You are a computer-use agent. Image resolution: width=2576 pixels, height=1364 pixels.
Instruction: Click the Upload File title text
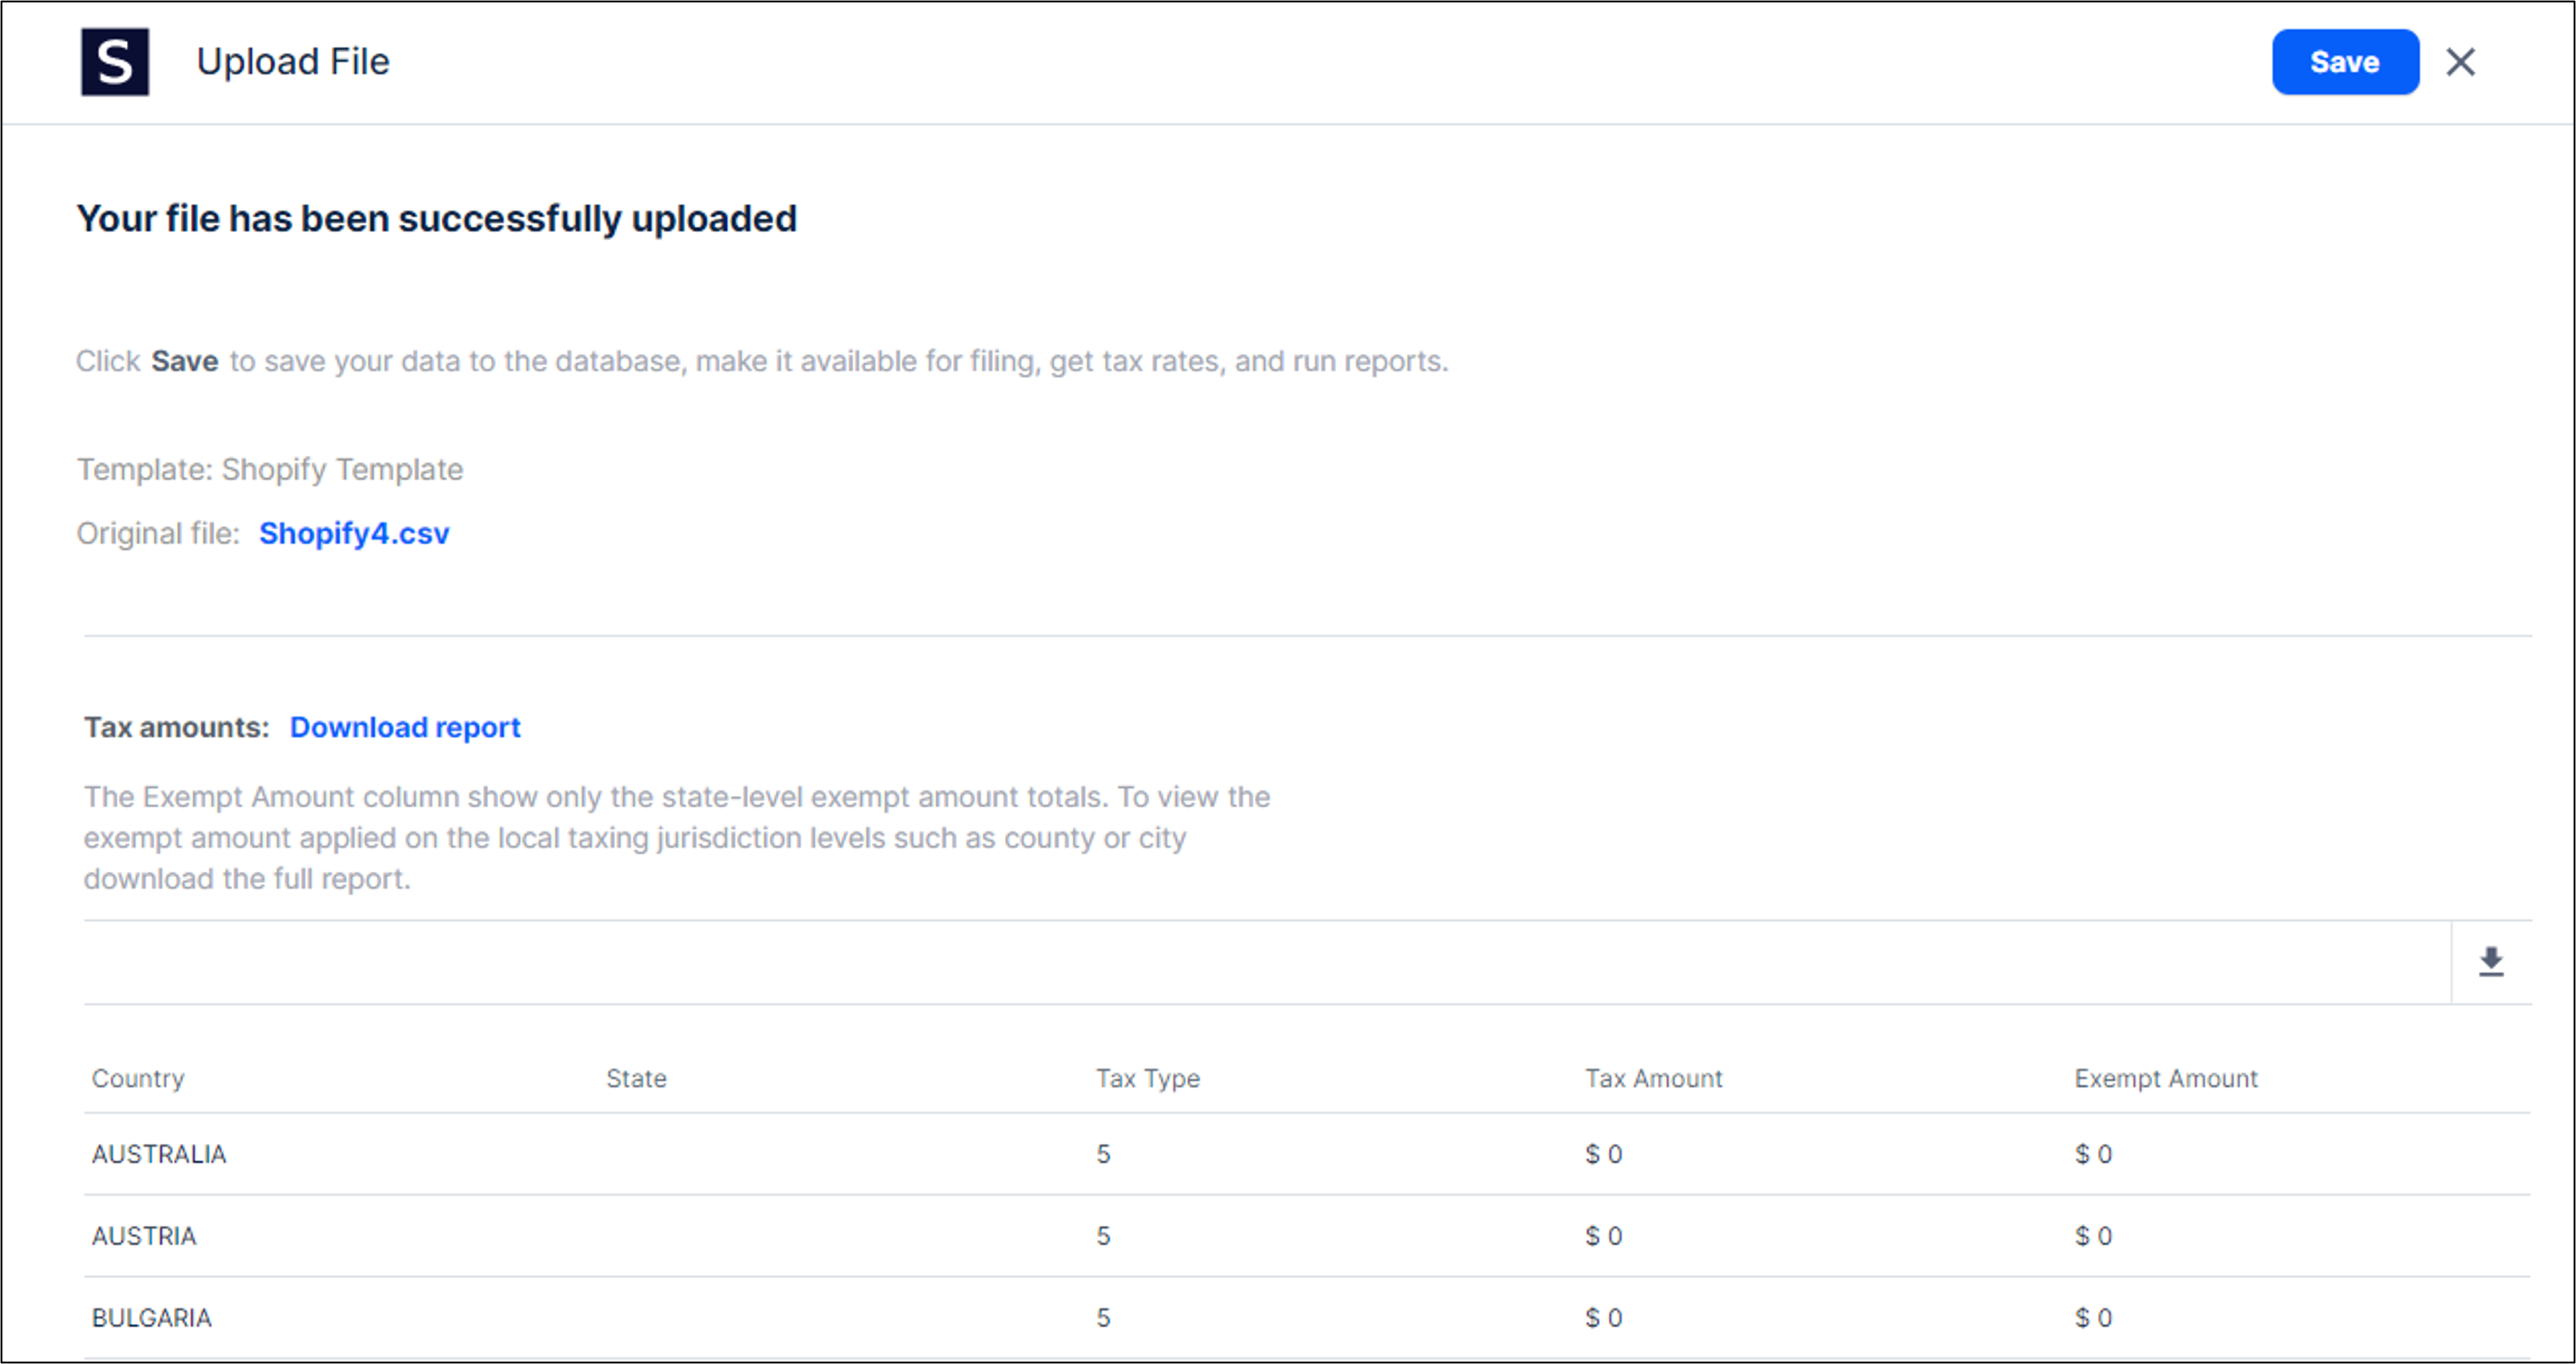(293, 62)
